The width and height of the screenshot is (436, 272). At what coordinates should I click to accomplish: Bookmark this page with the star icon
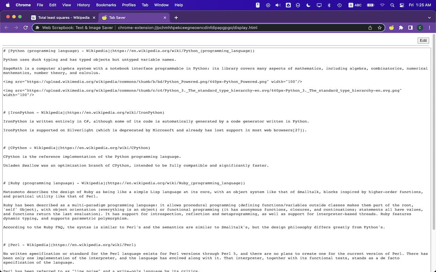(379, 28)
